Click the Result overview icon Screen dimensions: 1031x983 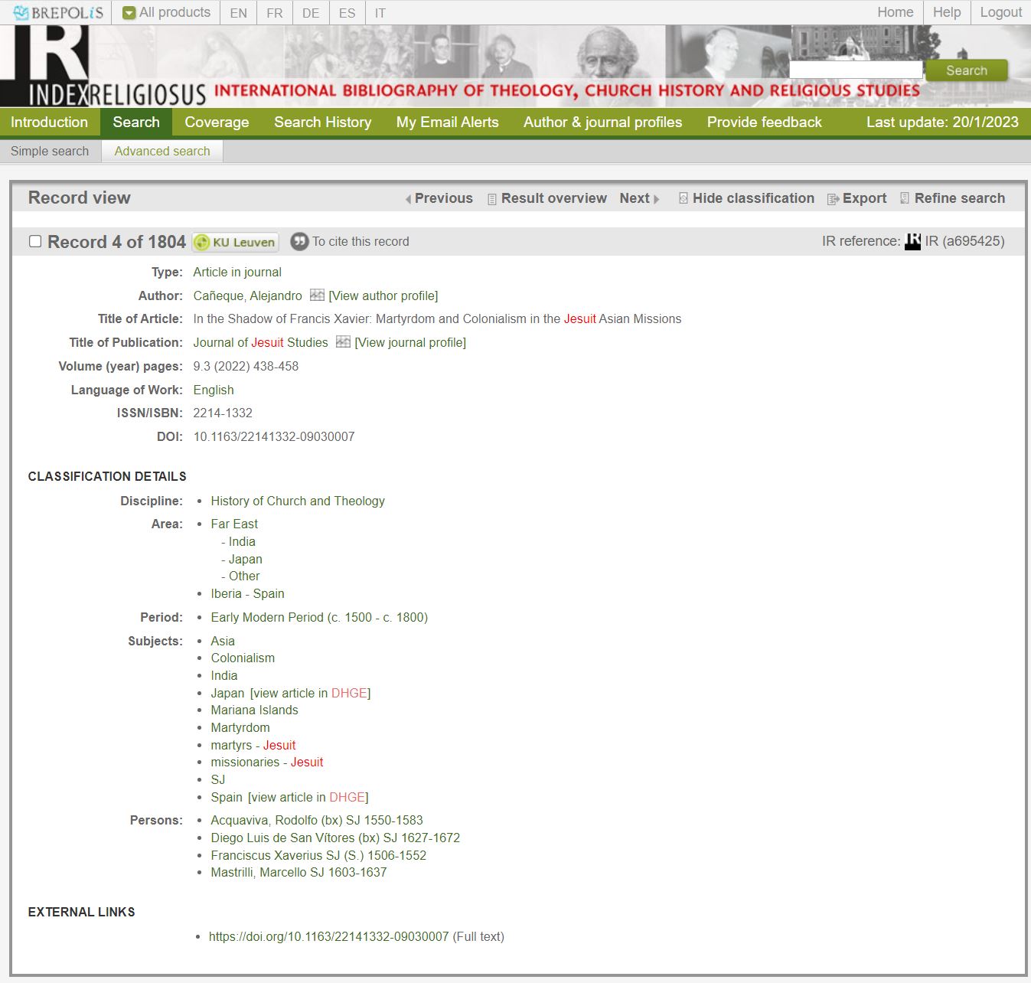491,198
